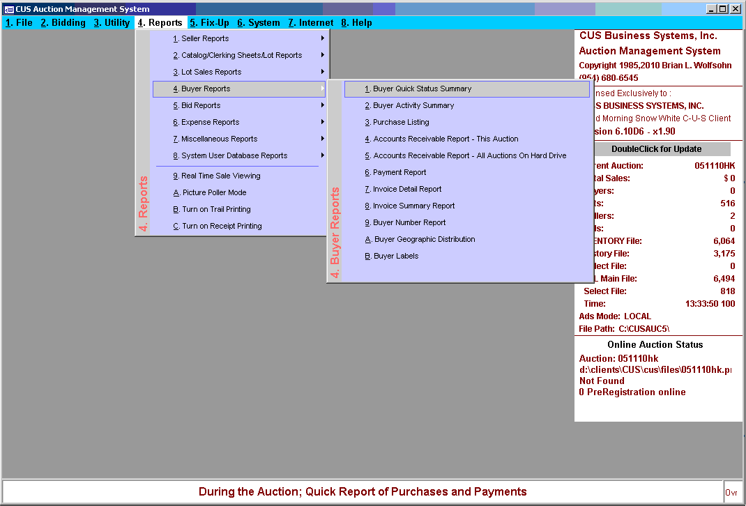This screenshot has height=506, width=746.
Task: Select Invoice Detail Report
Action: pyautogui.click(x=407, y=190)
